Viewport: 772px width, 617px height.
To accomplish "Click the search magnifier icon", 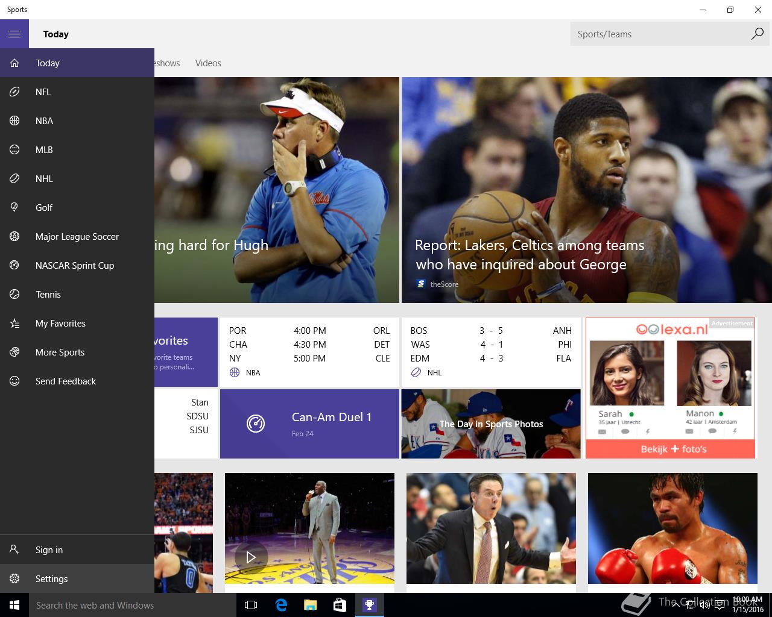I will pyautogui.click(x=757, y=34).
